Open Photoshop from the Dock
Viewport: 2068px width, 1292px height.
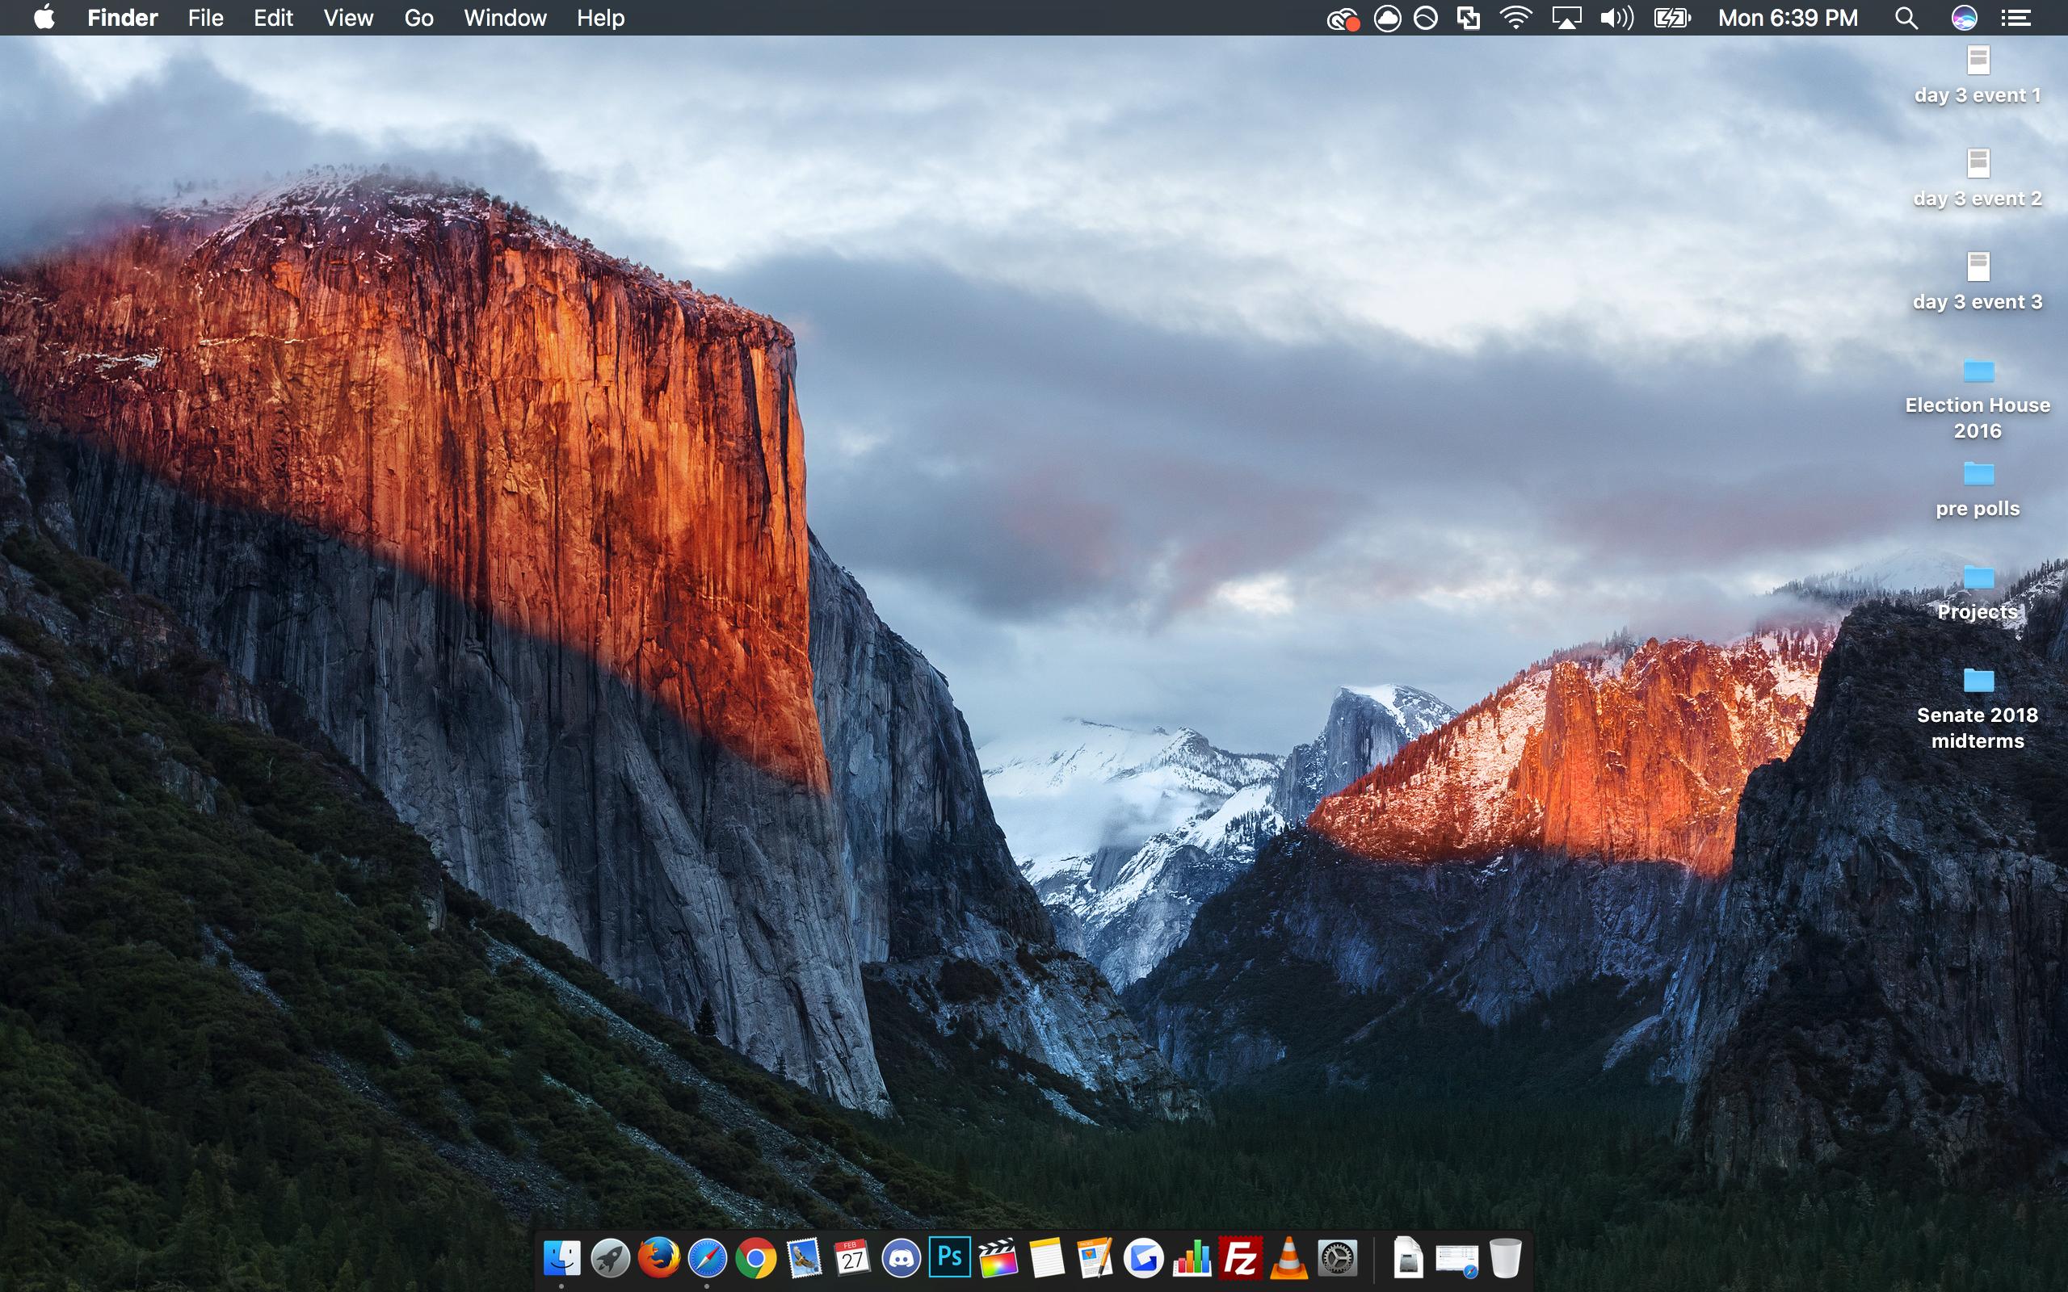[x=949, y=1258]
